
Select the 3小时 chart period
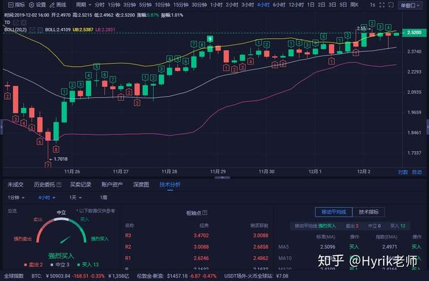tap(247, 5)
